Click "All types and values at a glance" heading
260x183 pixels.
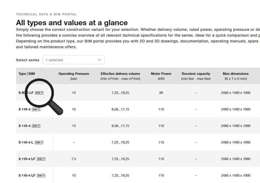[72, 23]
